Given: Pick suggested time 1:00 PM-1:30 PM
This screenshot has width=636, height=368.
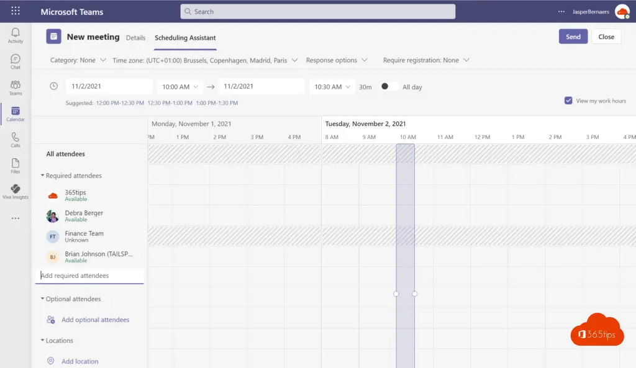Looking at the screenshot, I should point(217,103).
